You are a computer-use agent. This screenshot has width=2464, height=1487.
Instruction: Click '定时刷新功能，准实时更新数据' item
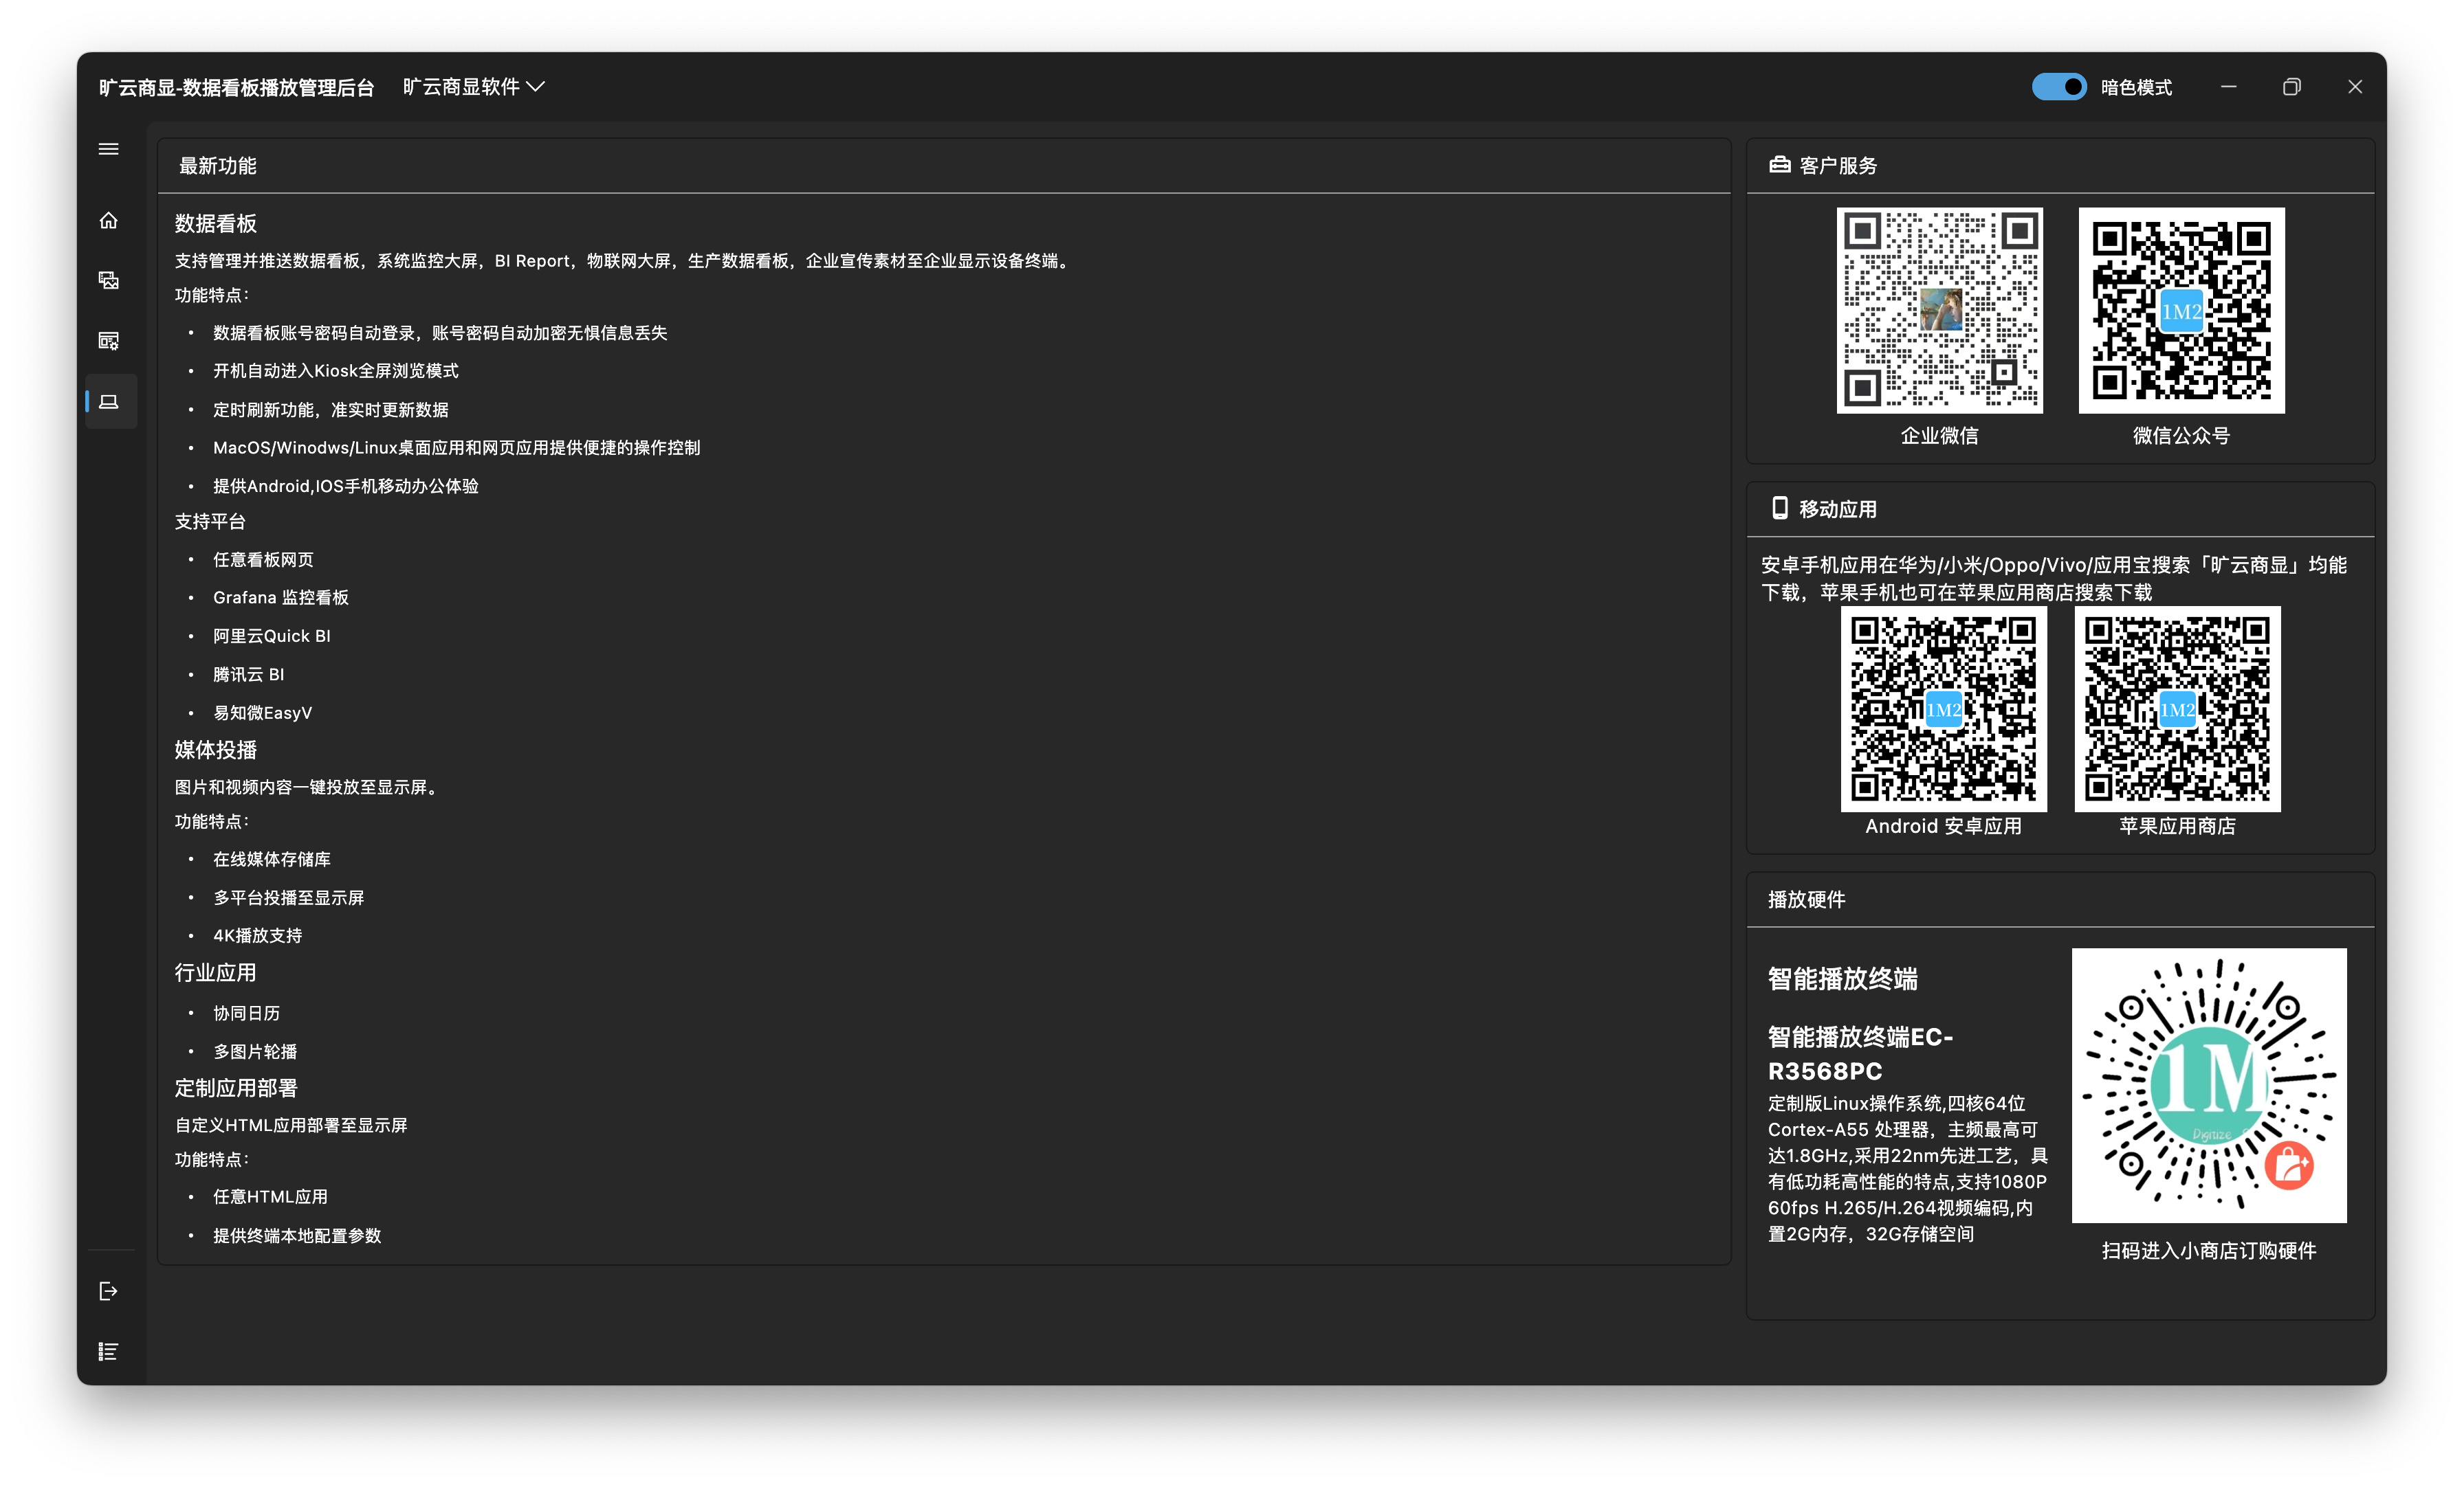(331, 410)
